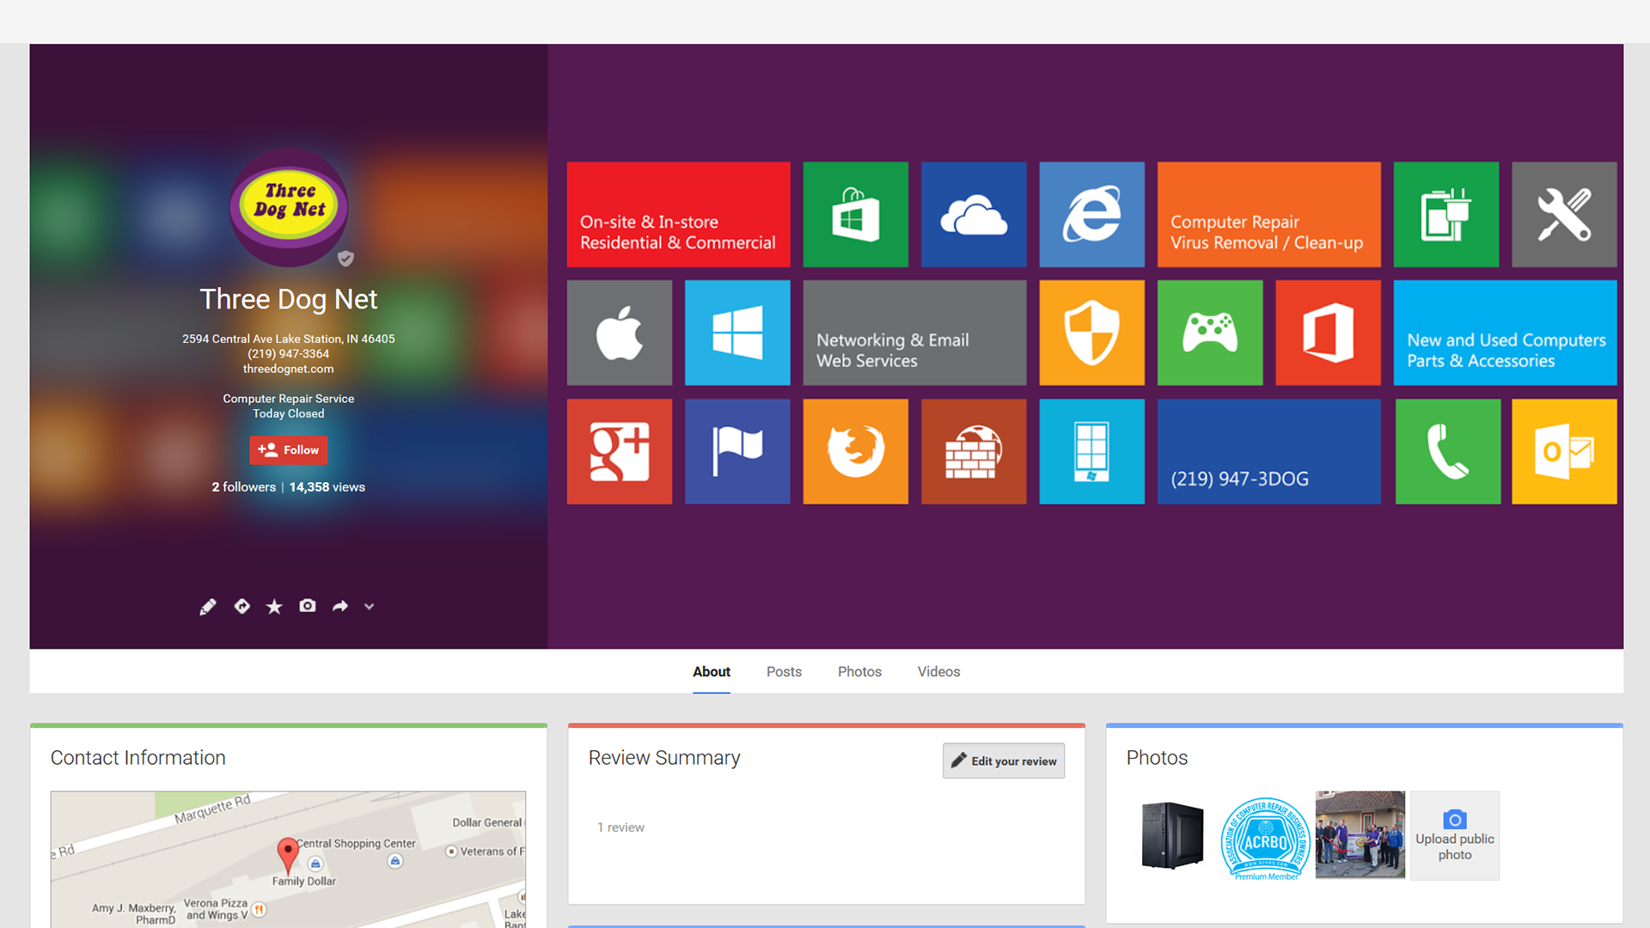Click the Verona Pizza restaurant map icon
The width and height of the screenshot is (1650, 928).
click(259, 909)
